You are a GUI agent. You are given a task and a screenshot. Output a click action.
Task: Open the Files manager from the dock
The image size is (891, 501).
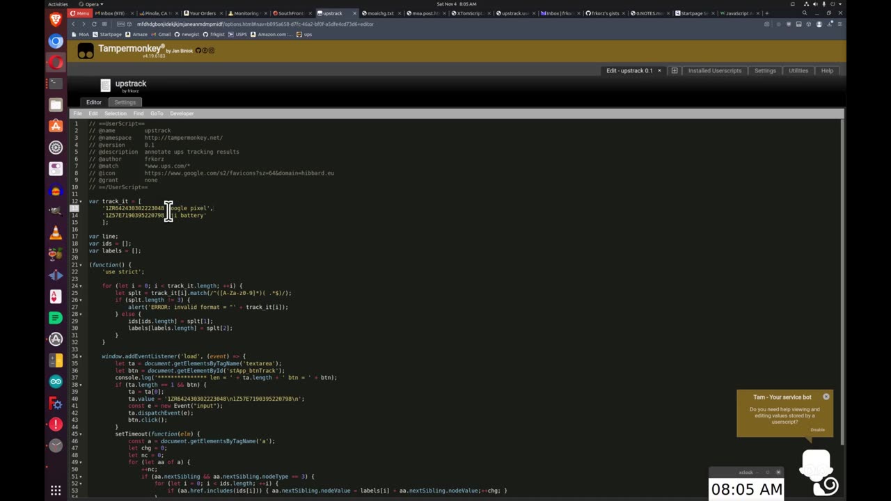click(56, 104)
